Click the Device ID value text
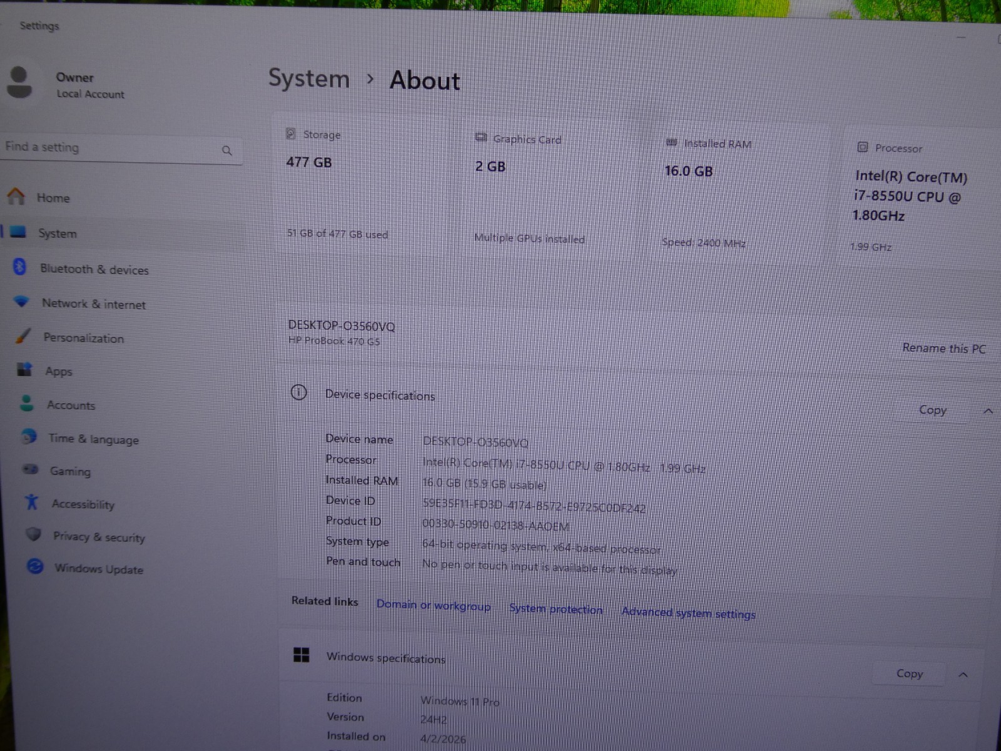This screenshot has width=1001, height=751. coord(534,504)
